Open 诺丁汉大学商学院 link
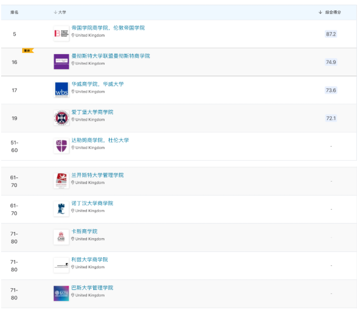 pos(92,203)
